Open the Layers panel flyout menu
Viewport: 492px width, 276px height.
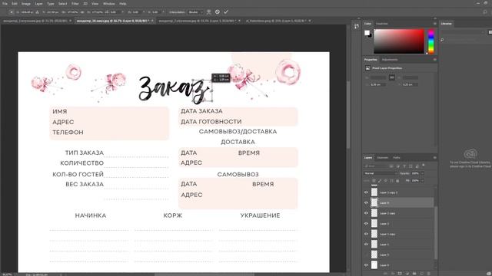coord(435,157)
